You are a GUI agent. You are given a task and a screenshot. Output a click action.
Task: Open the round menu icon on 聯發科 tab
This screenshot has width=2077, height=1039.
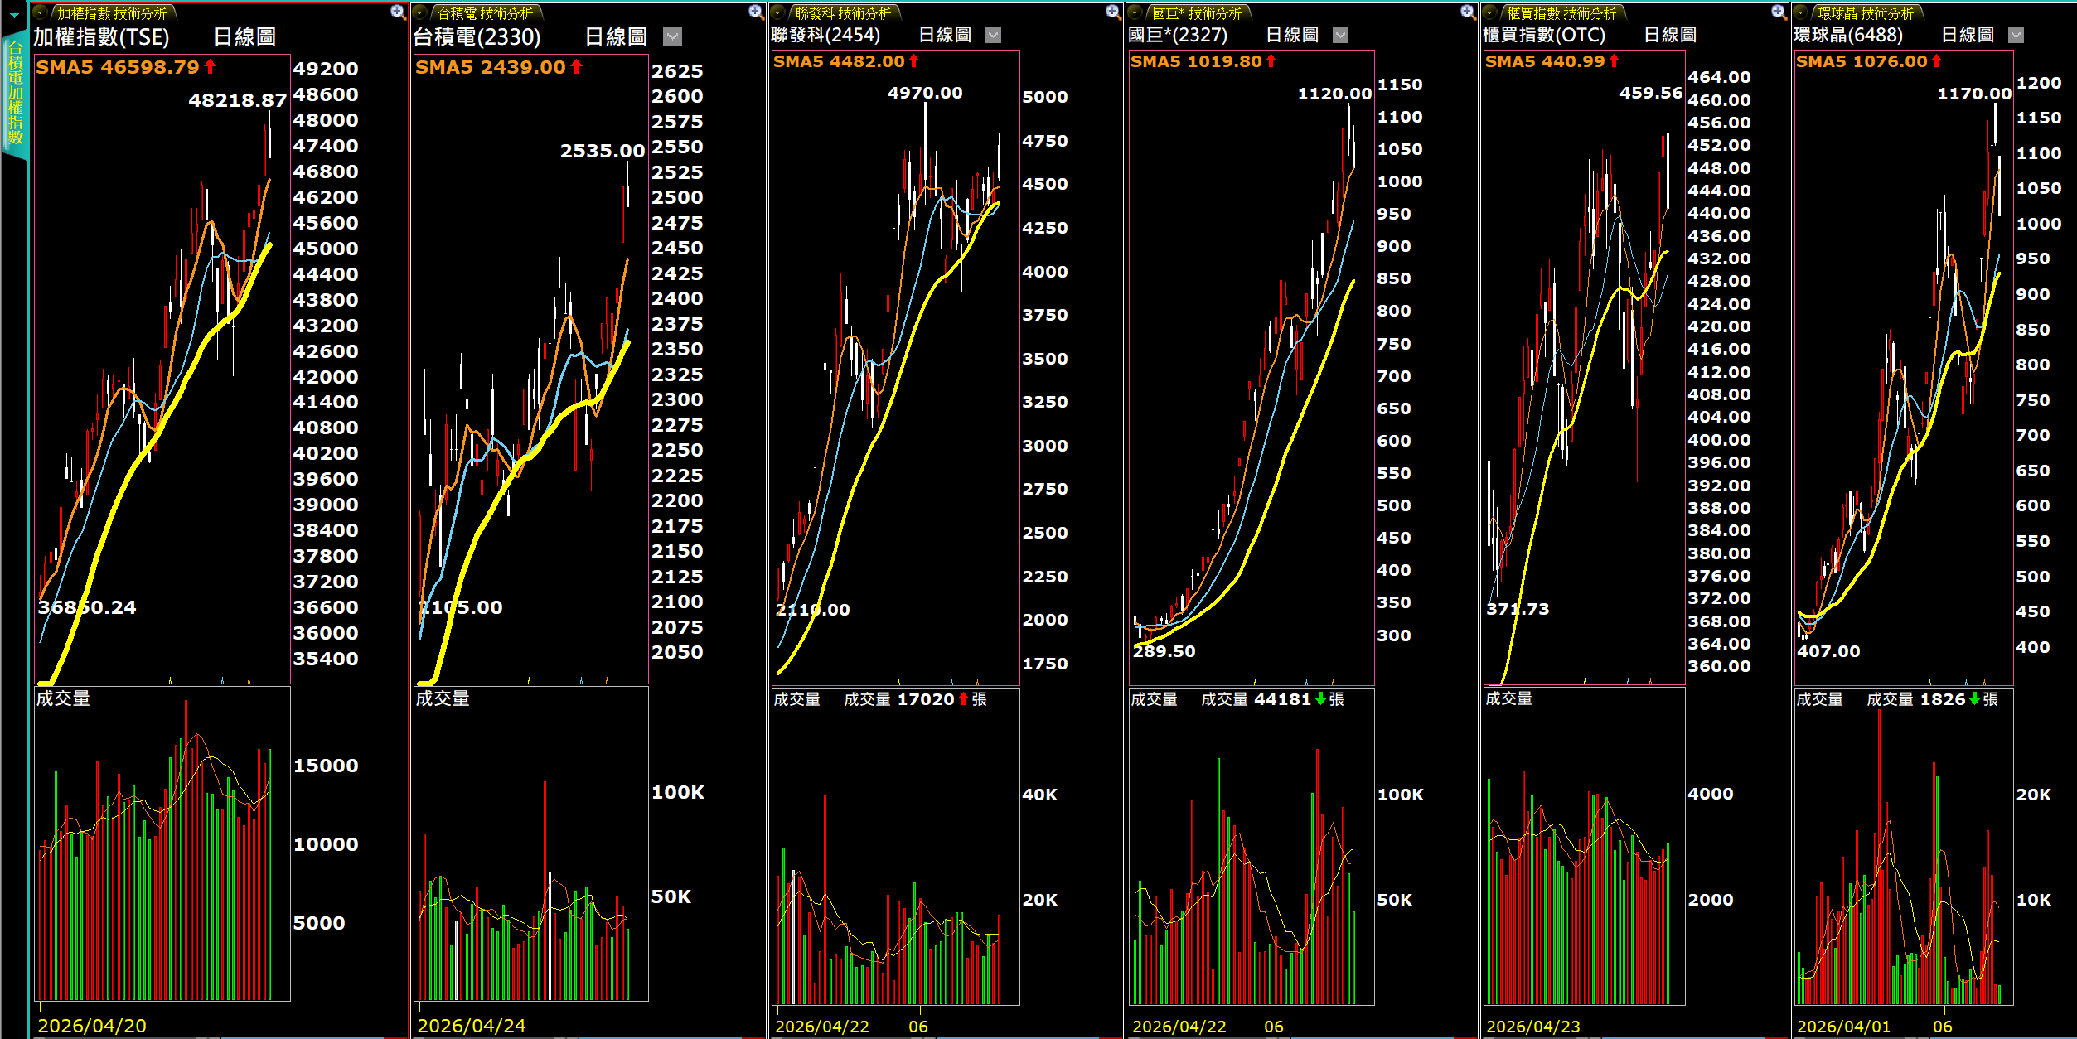click(x=777, y=13)
